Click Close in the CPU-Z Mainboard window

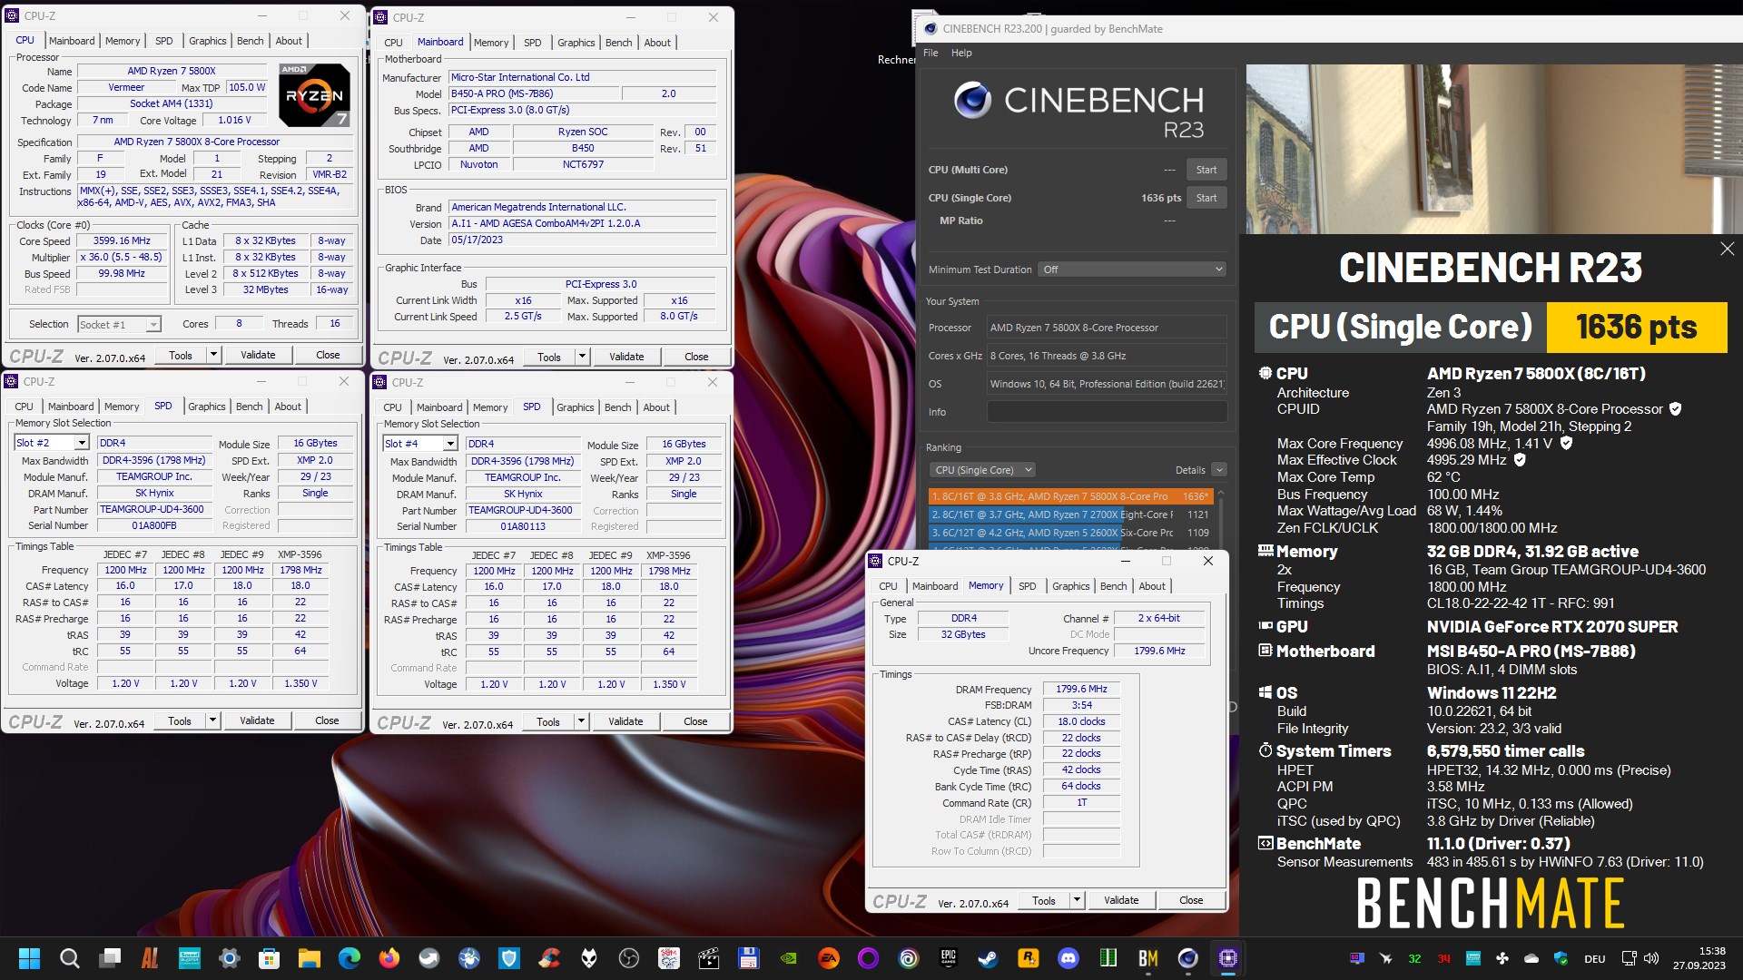(696, 357)
